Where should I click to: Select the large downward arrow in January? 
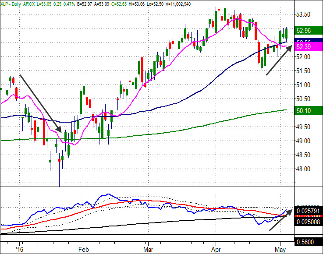coord(40,103)
